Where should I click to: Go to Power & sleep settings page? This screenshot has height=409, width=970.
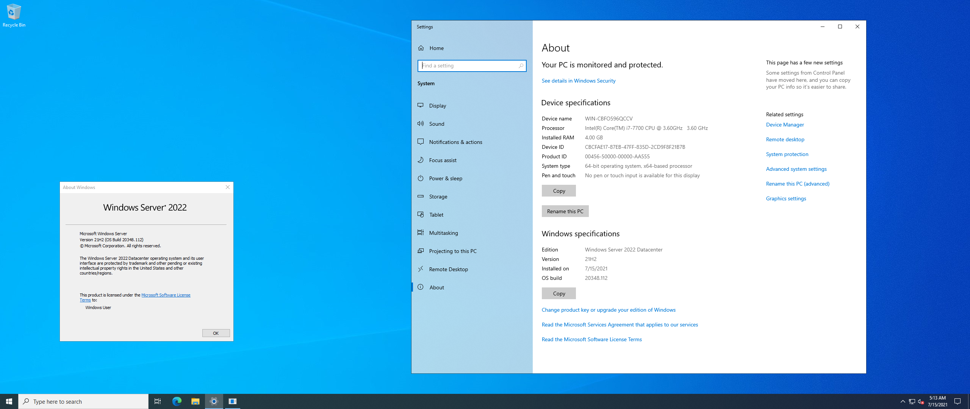[472, 178]
